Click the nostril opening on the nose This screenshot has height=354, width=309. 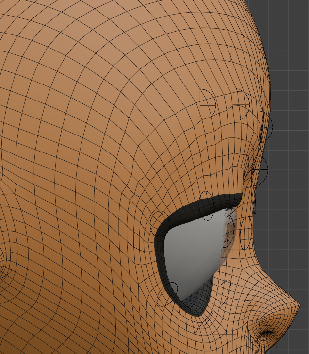point(267,334)
